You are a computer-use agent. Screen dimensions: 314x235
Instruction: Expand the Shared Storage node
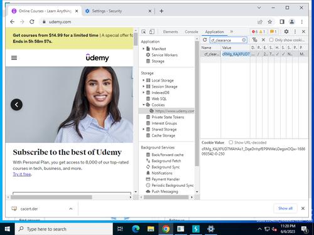point(143,129)
